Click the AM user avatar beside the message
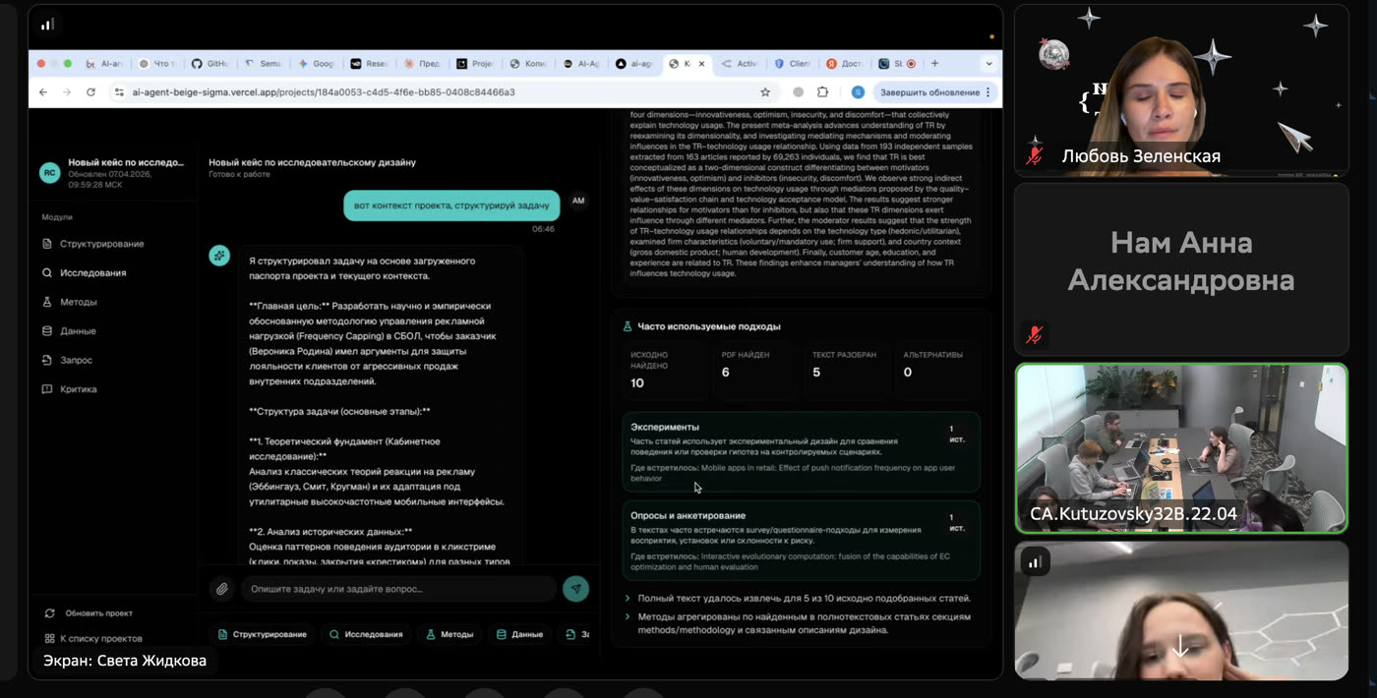1377x698 pixels. tap(578, 201)
